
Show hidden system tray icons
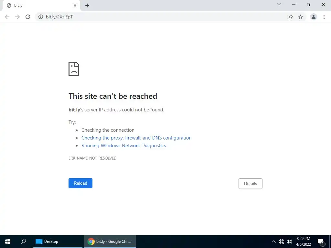click(273, 242)
